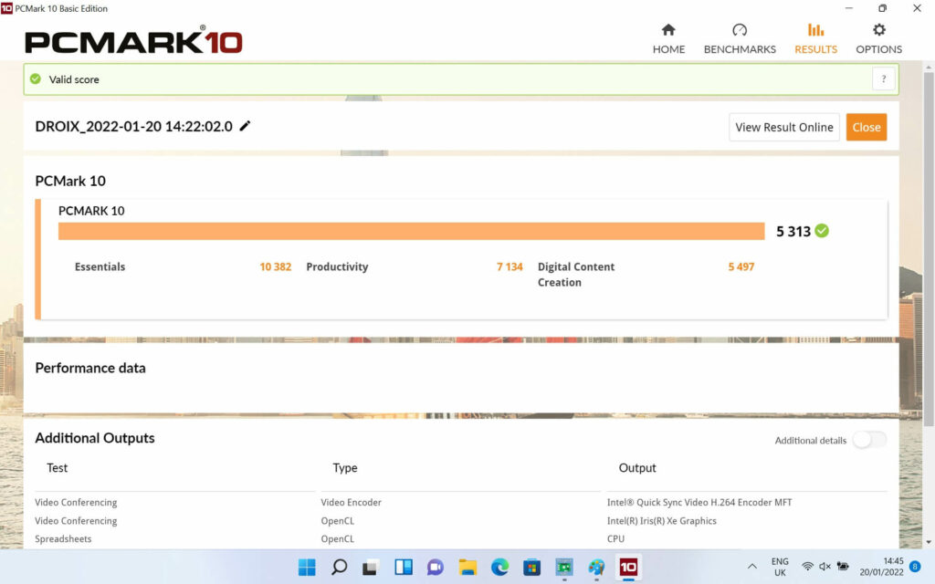Click the Test column header
The width and height of the screenshot is (935, 584).
58,468
